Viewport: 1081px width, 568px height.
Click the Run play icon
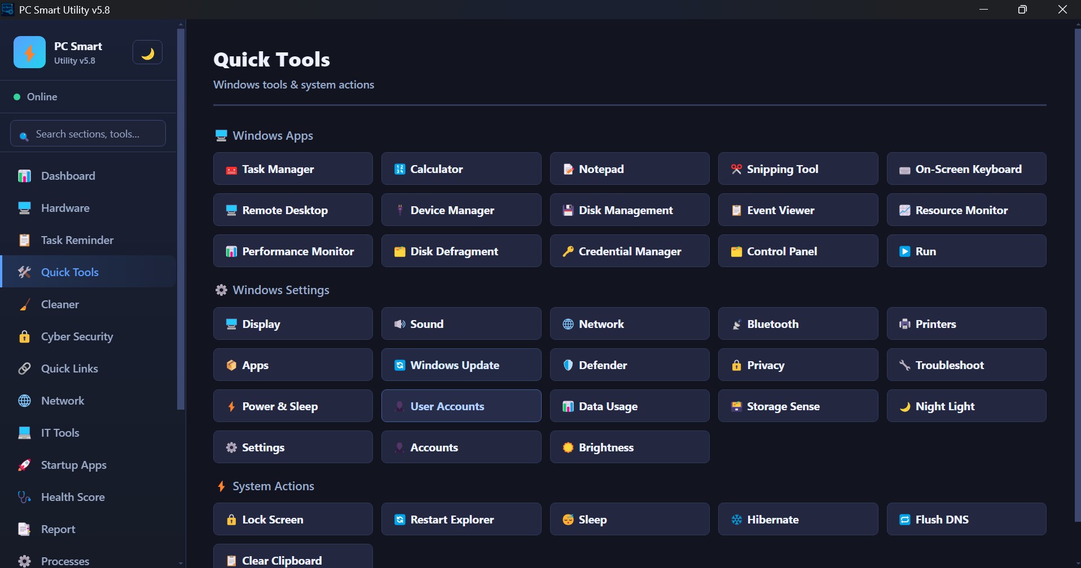click(x=904, y=251)
